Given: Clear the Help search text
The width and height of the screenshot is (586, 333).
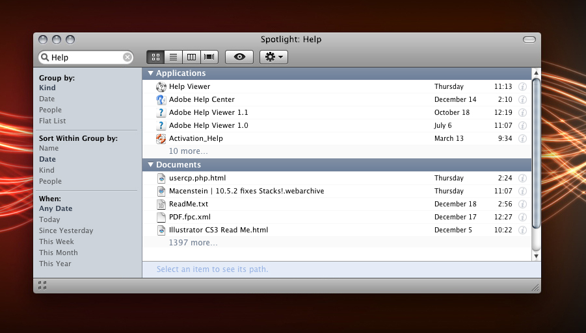Looking at the screenshot, I should click(x=127, y=57).
